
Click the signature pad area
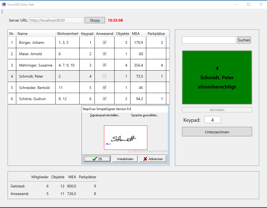coord(126,138)
